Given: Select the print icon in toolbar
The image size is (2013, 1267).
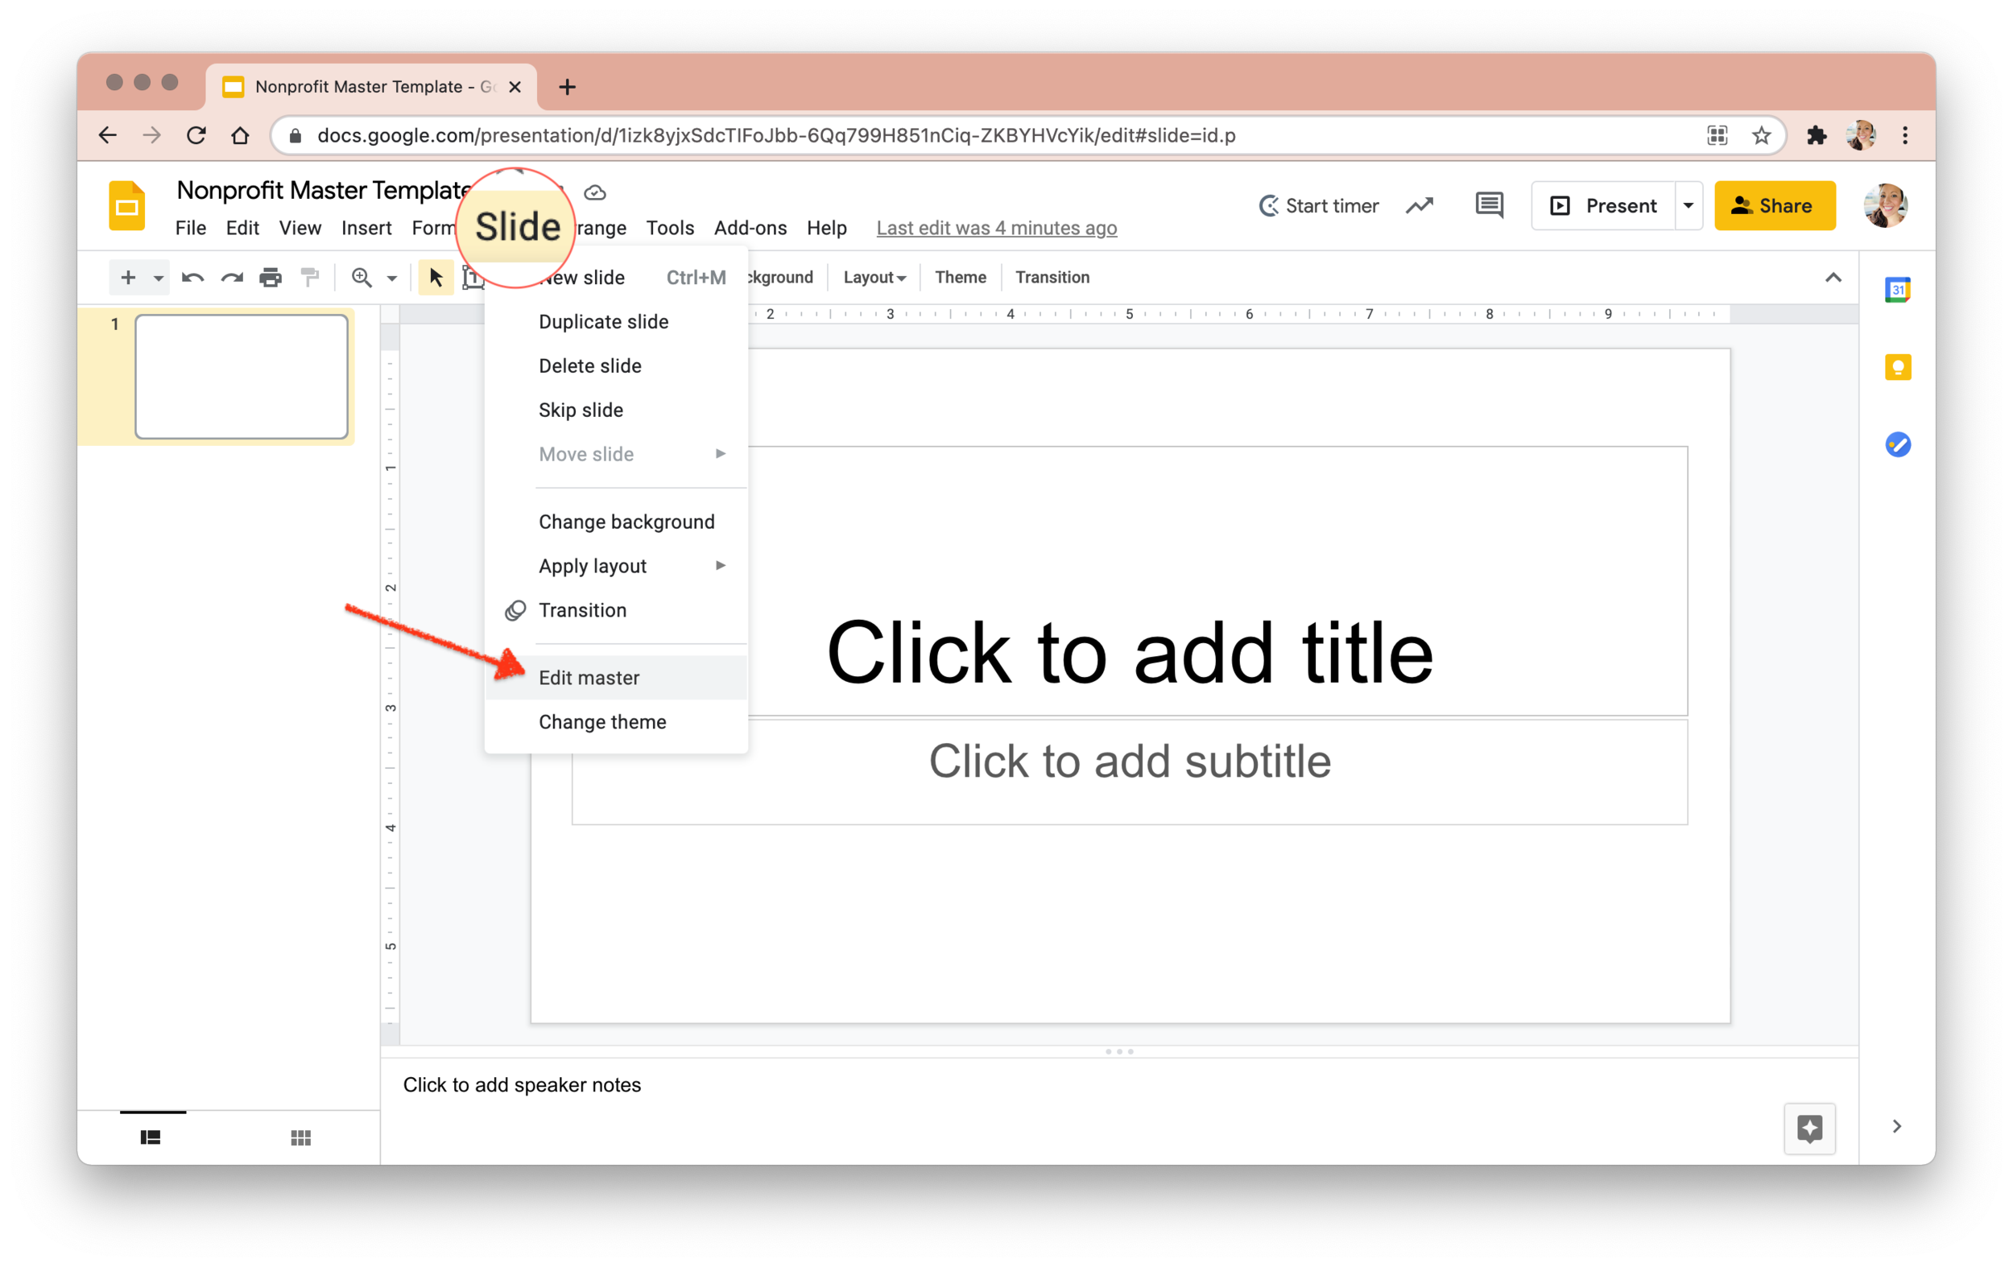Looking at the screenshot, I should click(267, 278).
